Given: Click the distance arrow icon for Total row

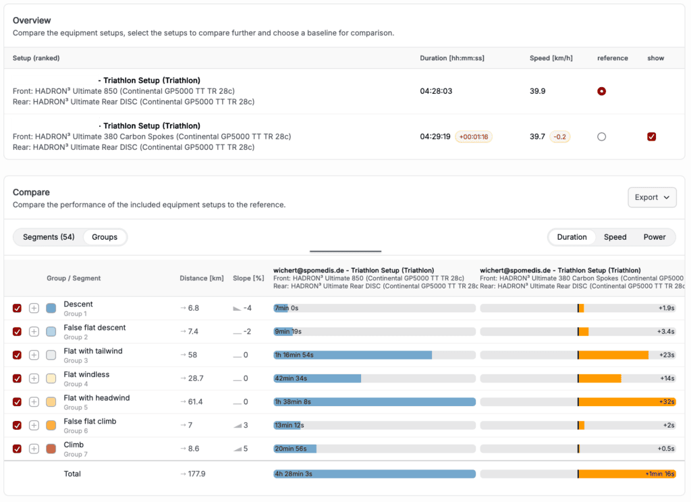Looking at the screenshot, I should click(x=183, y=474).
